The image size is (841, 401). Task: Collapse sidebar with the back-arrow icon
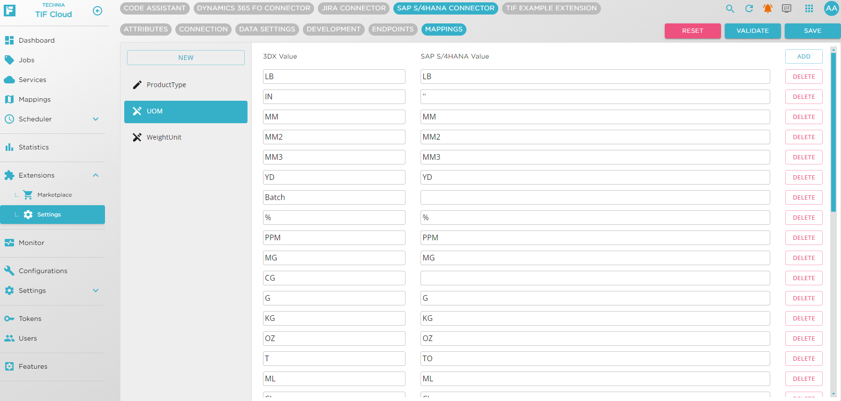click(98, 11)
